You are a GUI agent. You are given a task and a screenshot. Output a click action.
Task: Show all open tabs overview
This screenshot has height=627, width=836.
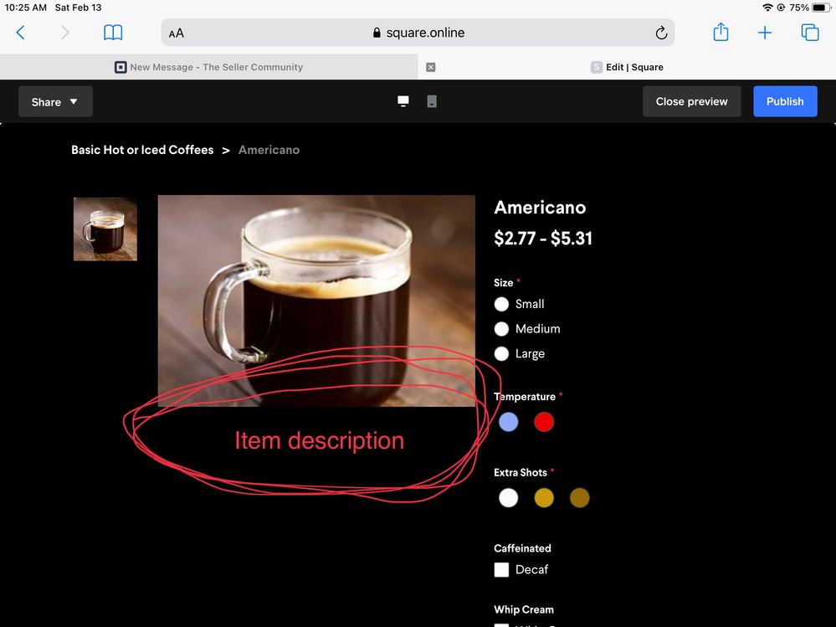click(x=809, y=33)
